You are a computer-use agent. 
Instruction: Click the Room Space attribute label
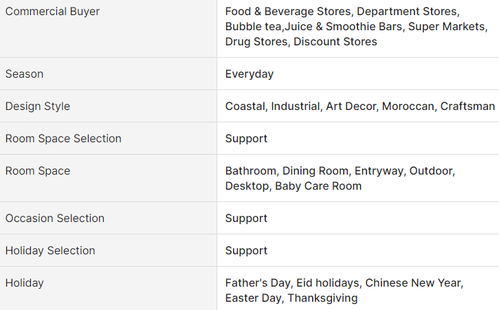coord(38,170)
